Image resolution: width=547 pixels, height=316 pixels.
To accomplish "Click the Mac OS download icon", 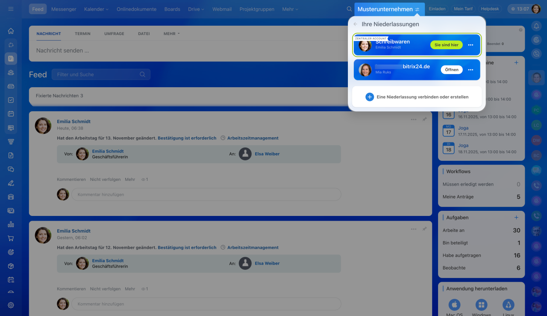I will click(x=454, y=305).
